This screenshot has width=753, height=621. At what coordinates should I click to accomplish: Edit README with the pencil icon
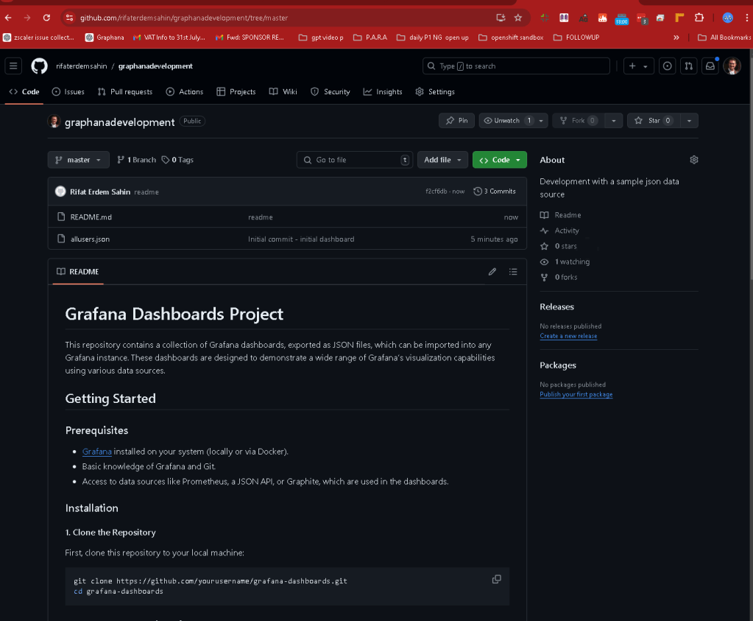pyautogui.click(x=492, y=272)
